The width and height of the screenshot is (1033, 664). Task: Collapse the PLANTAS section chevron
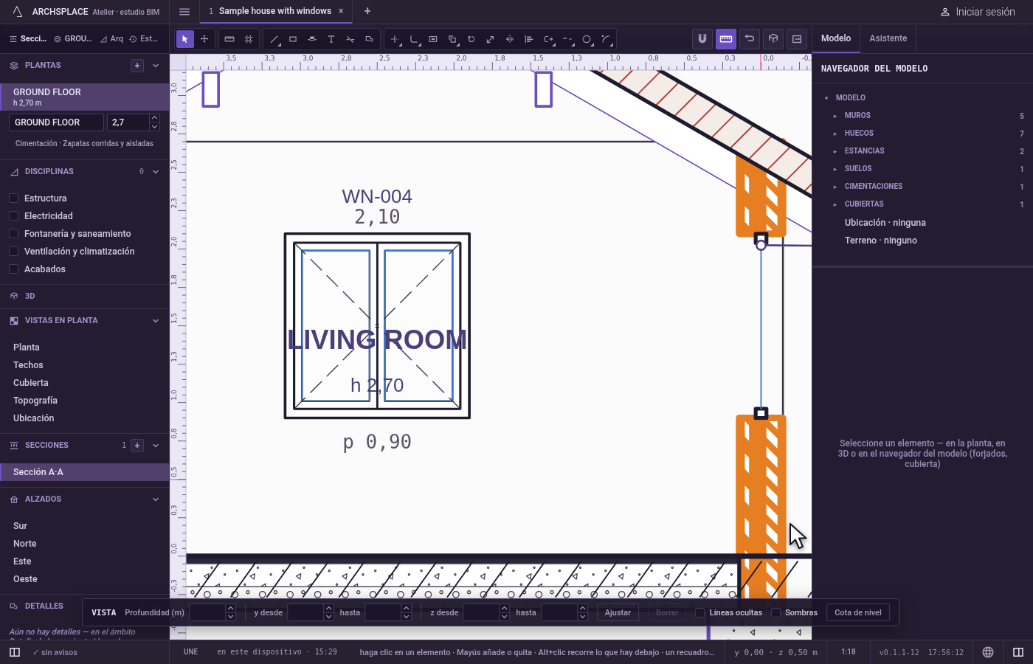156,66
